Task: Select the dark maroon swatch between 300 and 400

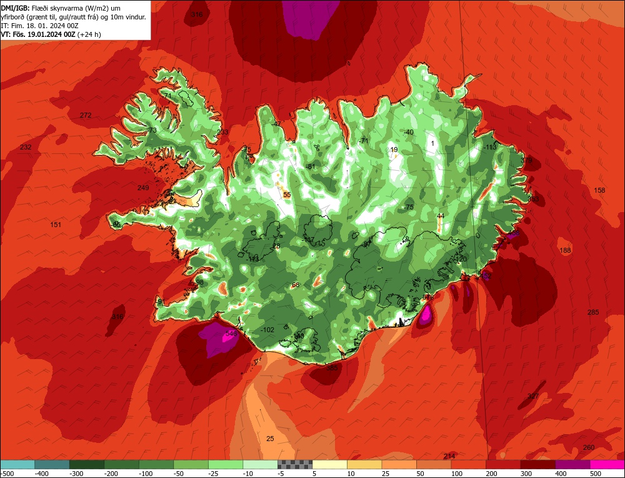Action: tap(538, 465)
